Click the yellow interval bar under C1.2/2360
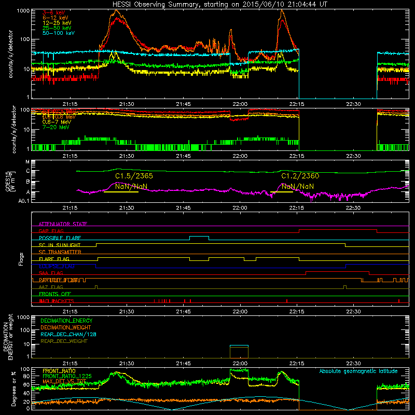Viewport: 415px width, 415px height. [x=282, y=192]
